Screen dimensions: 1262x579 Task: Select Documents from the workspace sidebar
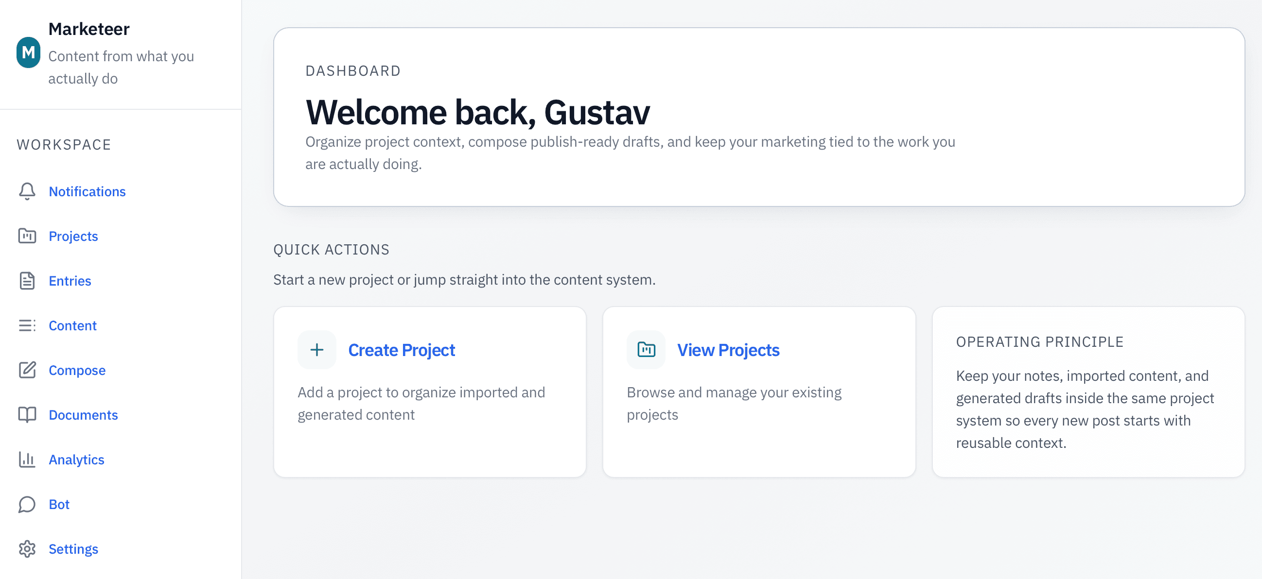pos(83,415)
